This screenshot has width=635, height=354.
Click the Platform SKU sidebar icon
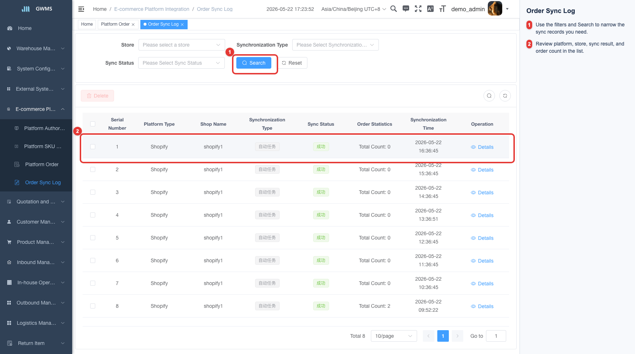(16, 146)
